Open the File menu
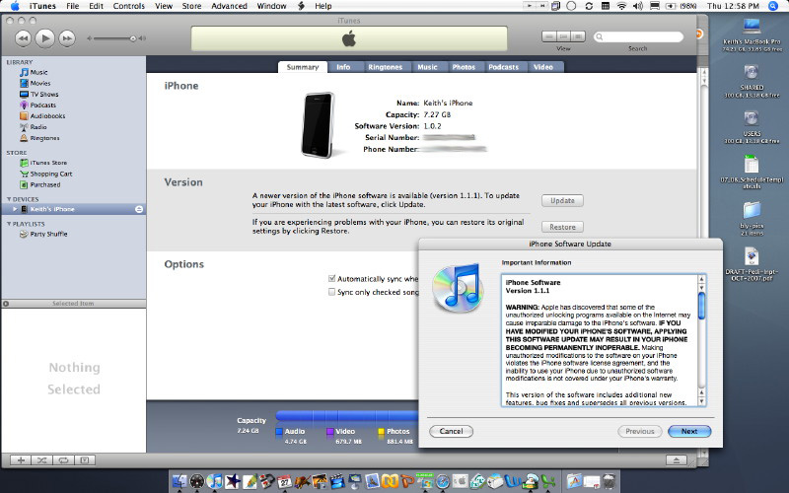Viewport: 789px width, 493px height. click(x=72, y=6)
